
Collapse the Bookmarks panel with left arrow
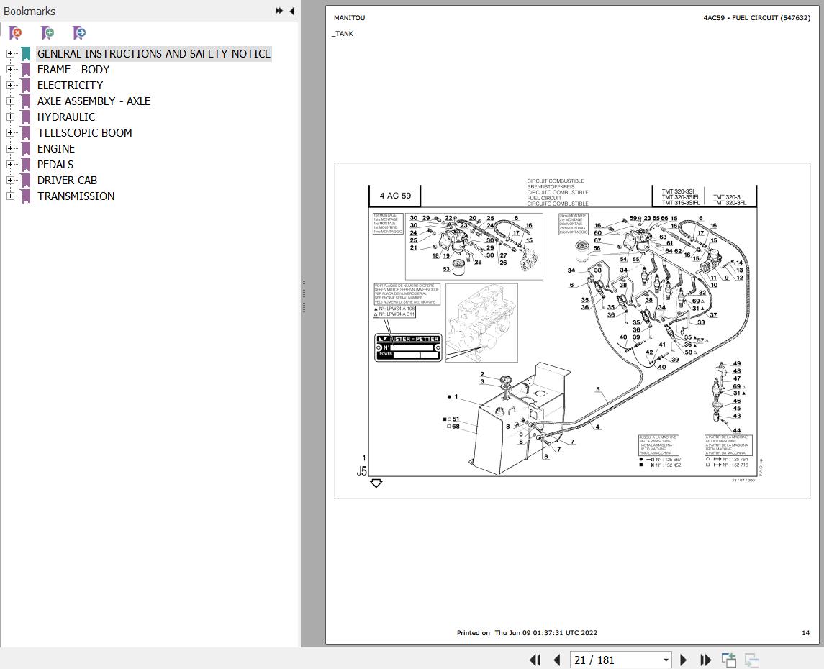pos(291,11)
